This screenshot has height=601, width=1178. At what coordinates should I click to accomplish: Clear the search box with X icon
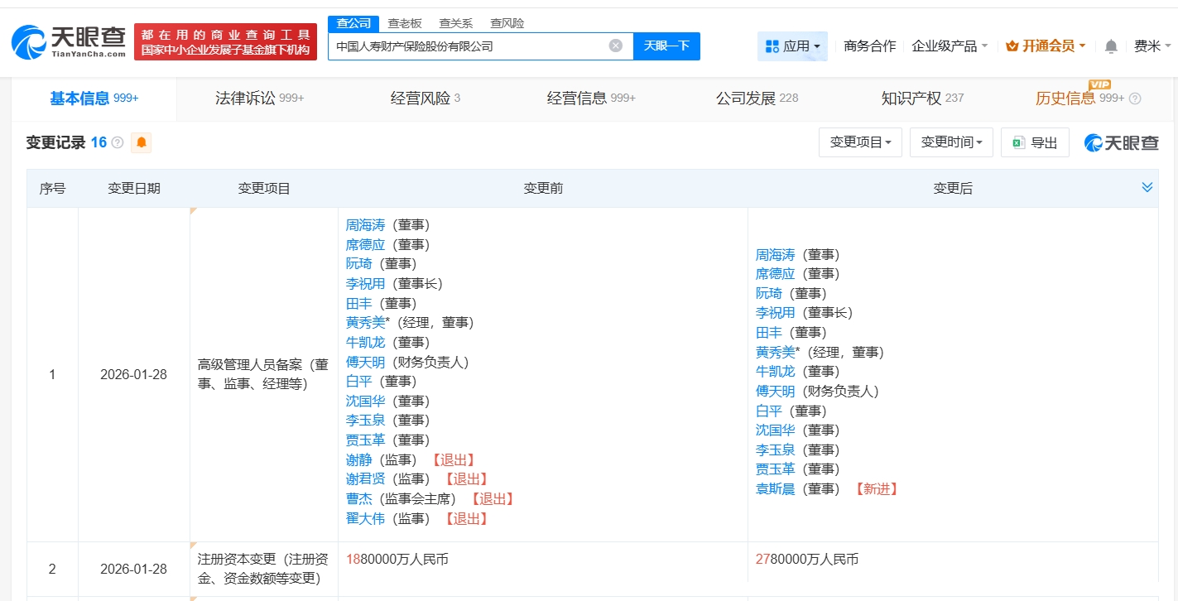coord(615,46)
